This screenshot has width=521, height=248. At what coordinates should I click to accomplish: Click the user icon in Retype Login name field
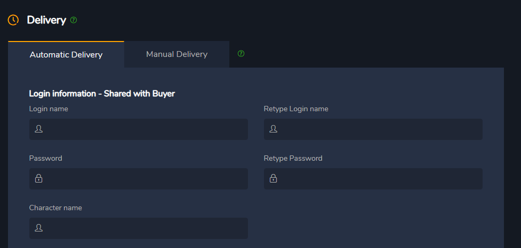pyautogui.click(x=273, y=129)
